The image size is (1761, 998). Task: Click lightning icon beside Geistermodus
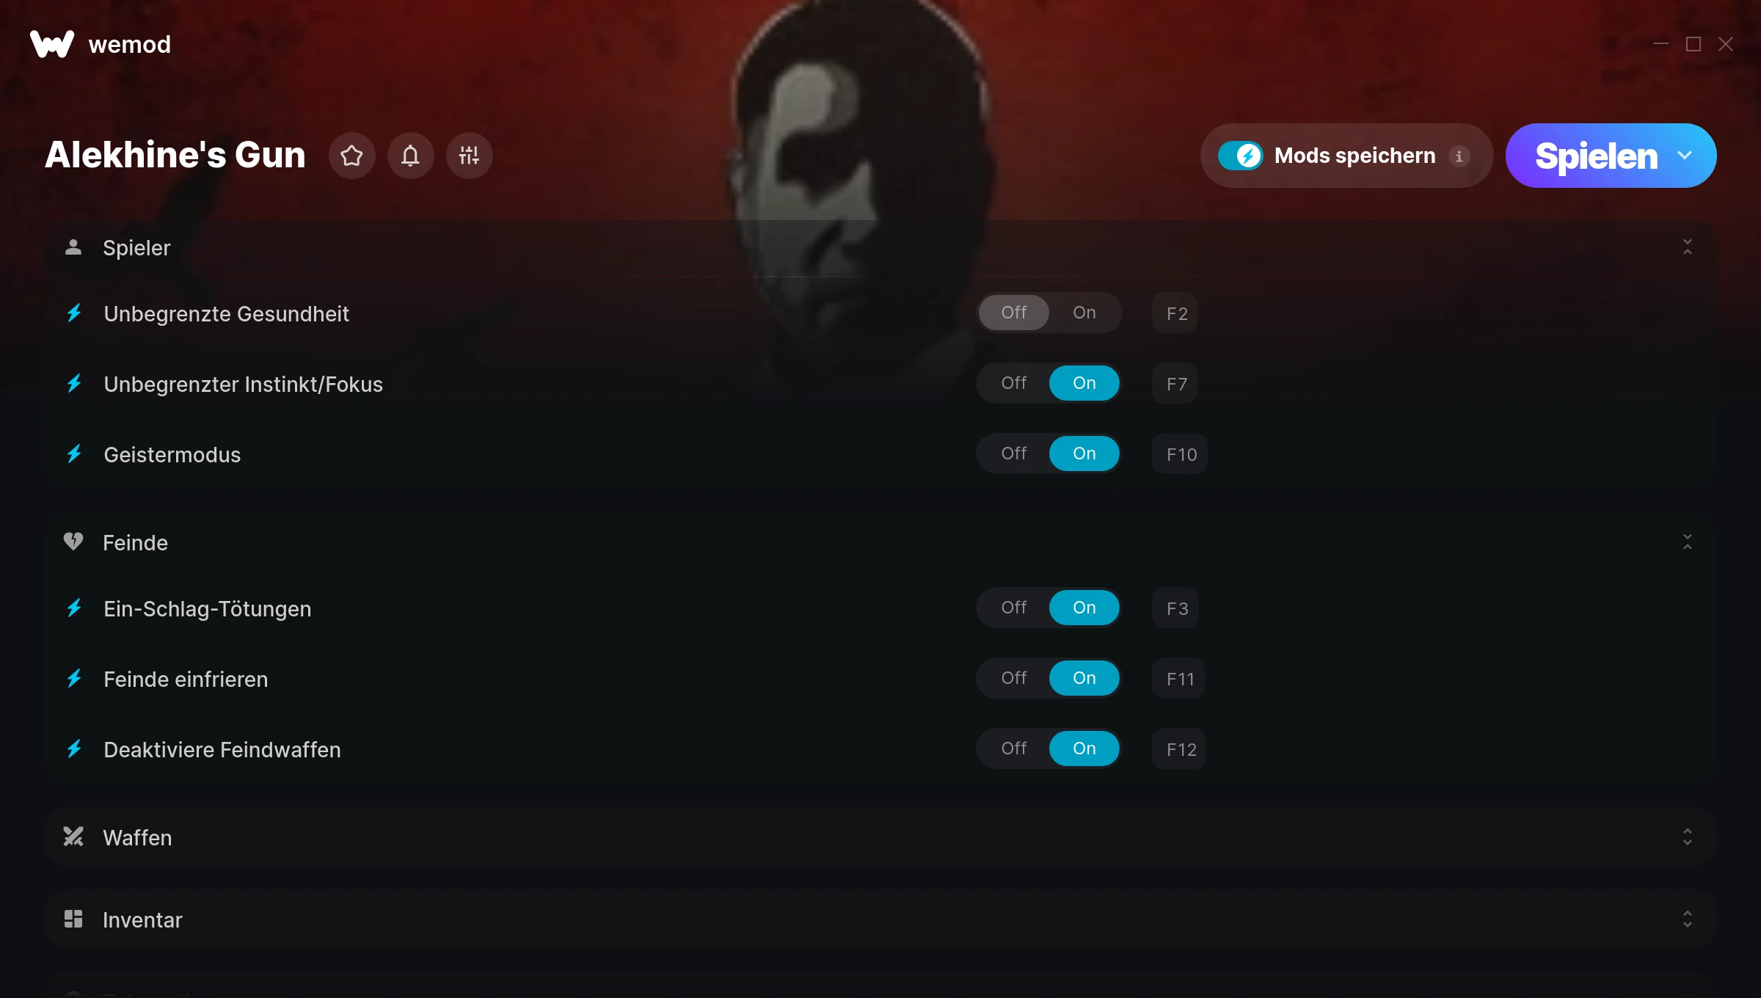(x=74, y=454)
